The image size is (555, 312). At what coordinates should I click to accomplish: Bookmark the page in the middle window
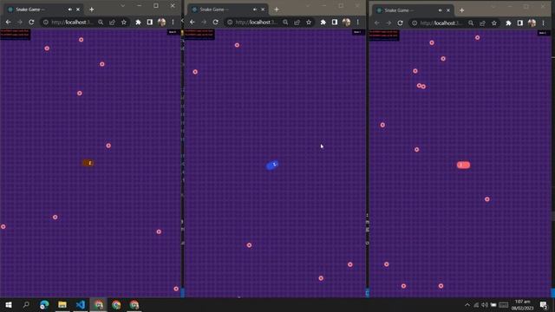[309, 22]
